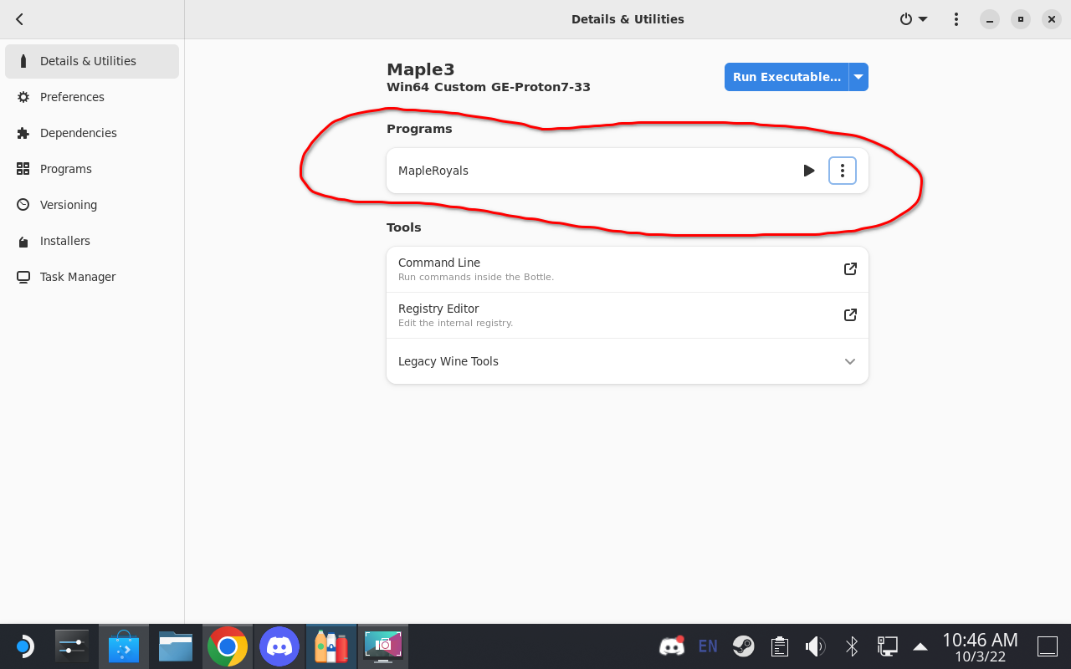Click the Discord system tray icon
Image resolution: width=1071 pixels, height=669 pixels.
(x=673, y=646)
